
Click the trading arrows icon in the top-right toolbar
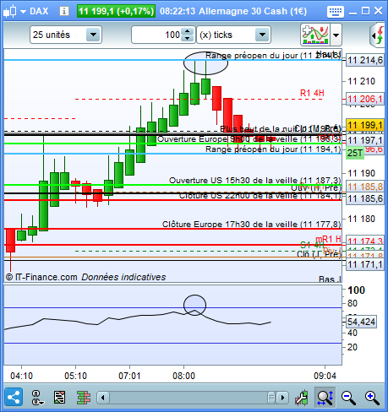[378, 35]
